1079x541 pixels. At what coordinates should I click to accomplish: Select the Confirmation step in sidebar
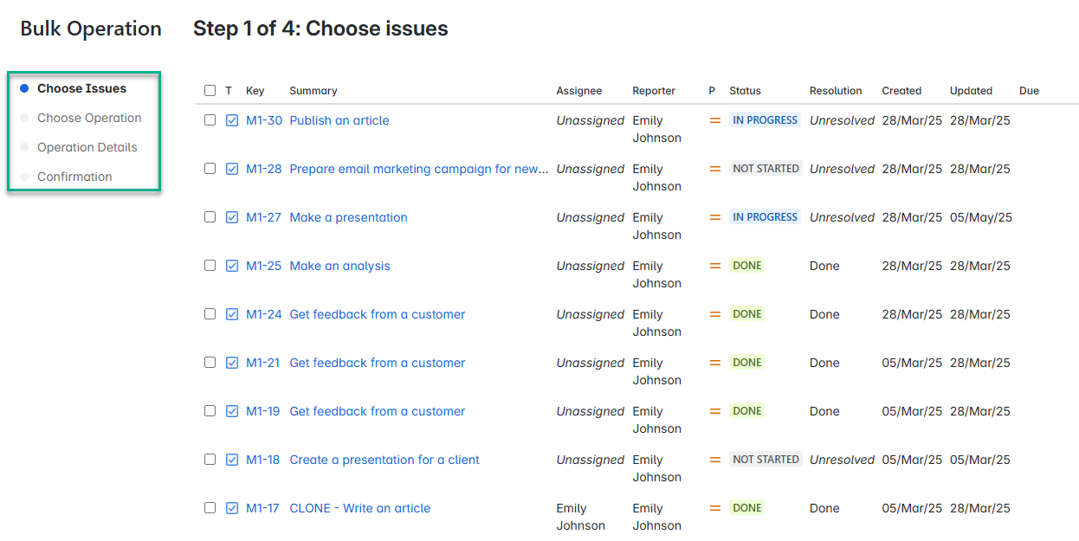point(74,177)
